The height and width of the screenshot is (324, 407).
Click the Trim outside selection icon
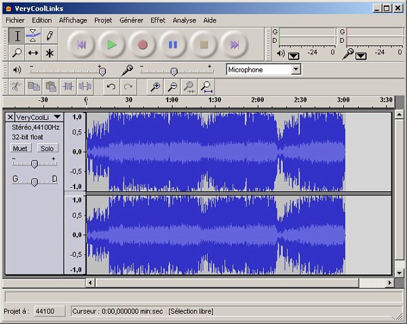point(68,87)
